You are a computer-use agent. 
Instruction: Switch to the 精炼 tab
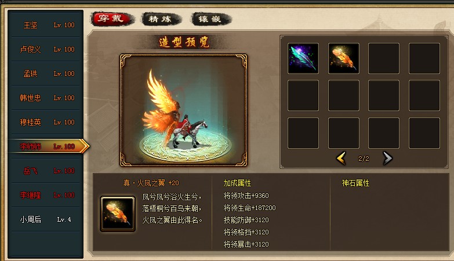(x=161, y=19)
